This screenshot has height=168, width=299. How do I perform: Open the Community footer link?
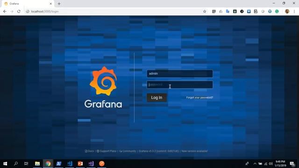point(128,151)
